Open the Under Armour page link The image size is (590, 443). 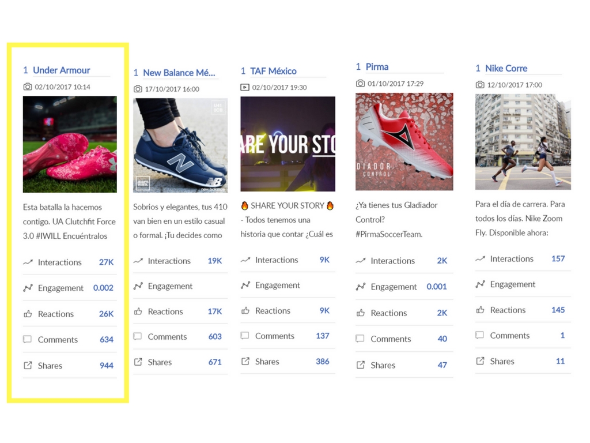pyautogui.click(x=61, y=70)
